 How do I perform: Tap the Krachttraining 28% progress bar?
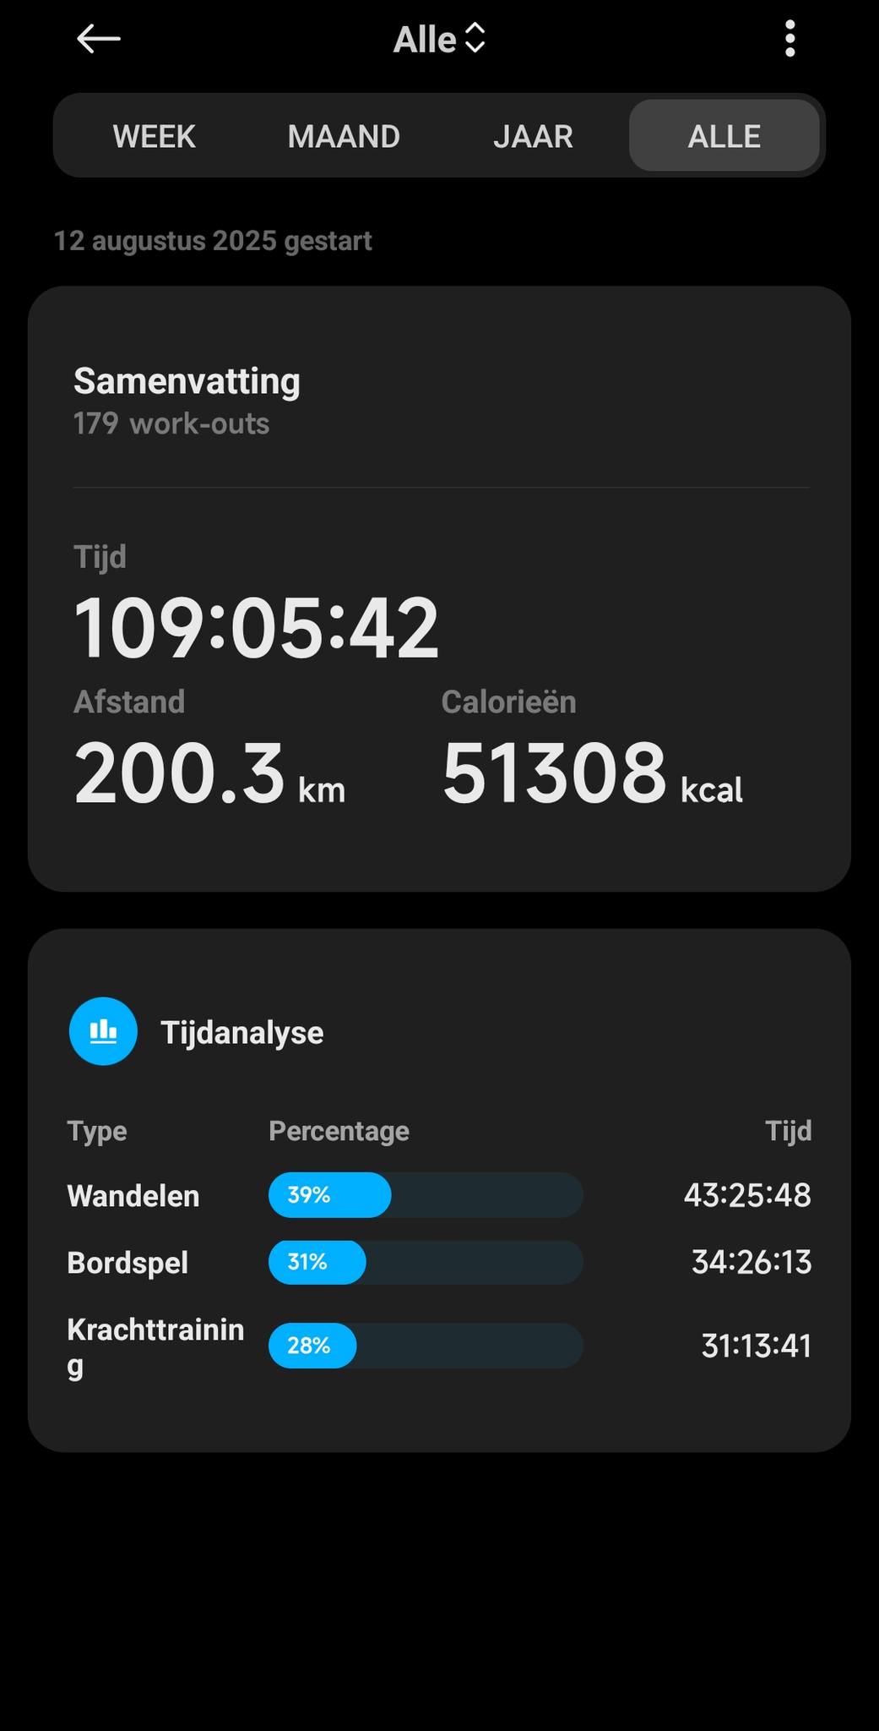[426, 1346]
